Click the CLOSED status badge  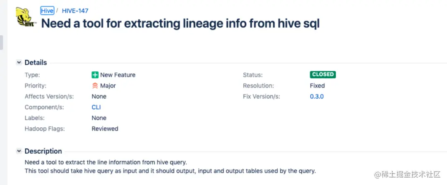322,75
